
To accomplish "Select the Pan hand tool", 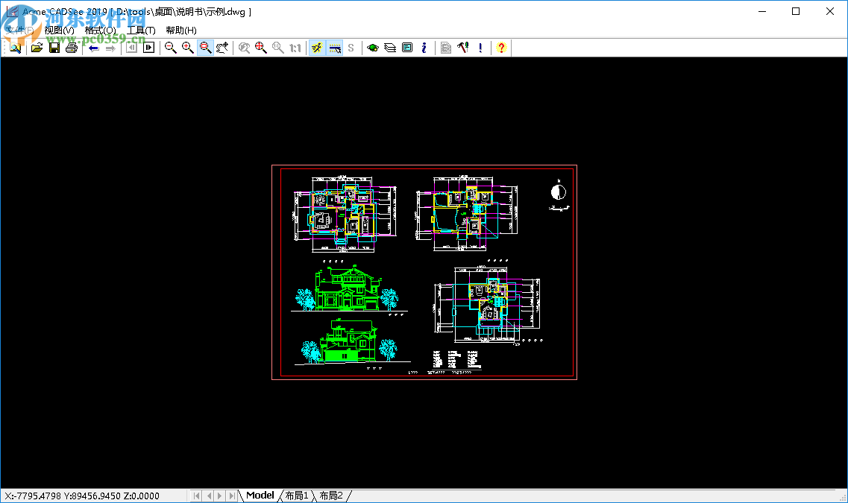I will (222, 48).
